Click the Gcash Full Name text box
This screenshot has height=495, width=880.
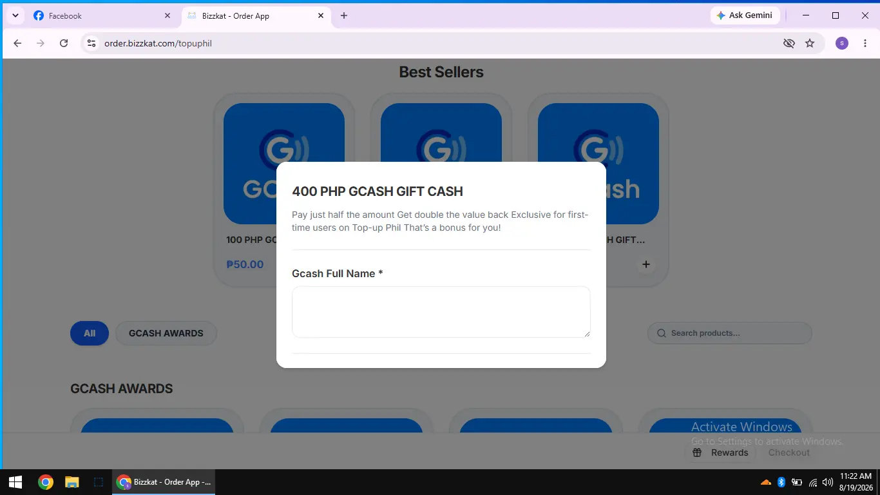(x=441, y=312)
